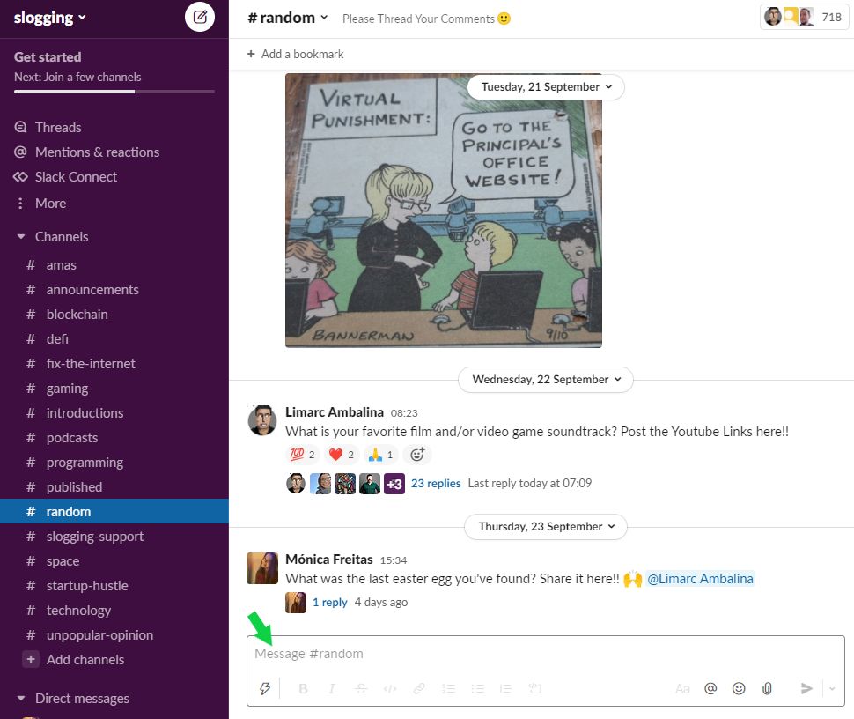The height and width of the screenshot is (719, 854).
Task: Open the Tuesday, 21 September date dropdown
Action: click(544, 86)
